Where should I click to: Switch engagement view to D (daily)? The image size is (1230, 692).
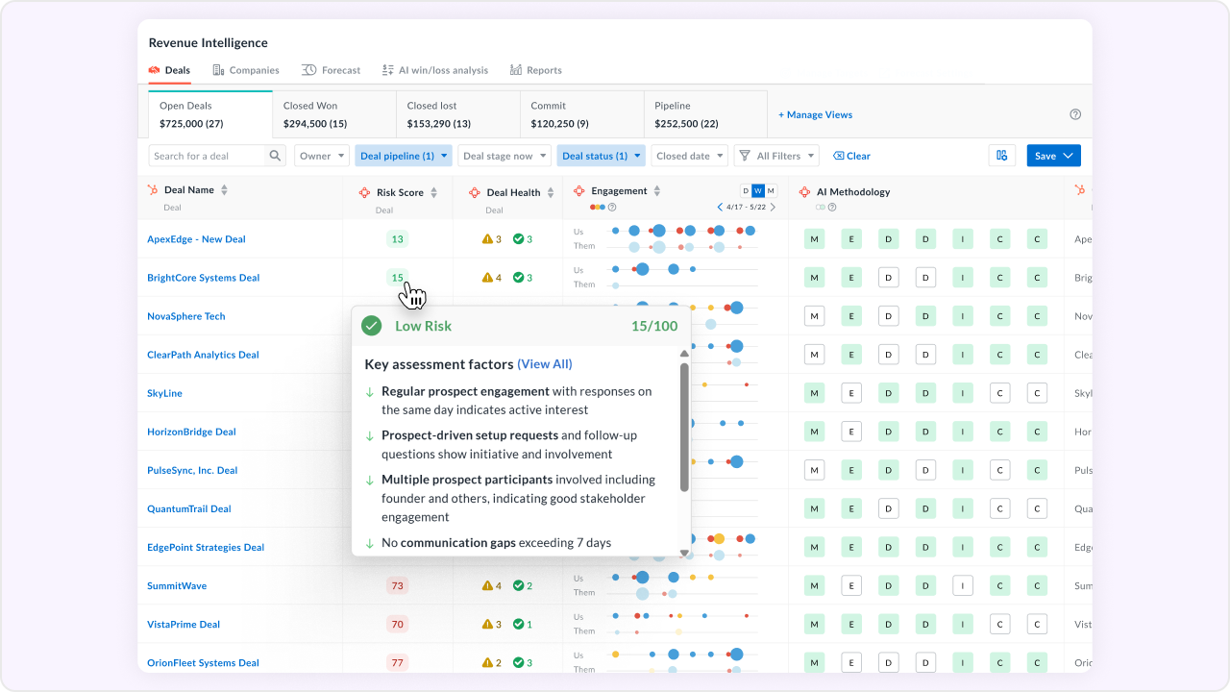[745, 190]
